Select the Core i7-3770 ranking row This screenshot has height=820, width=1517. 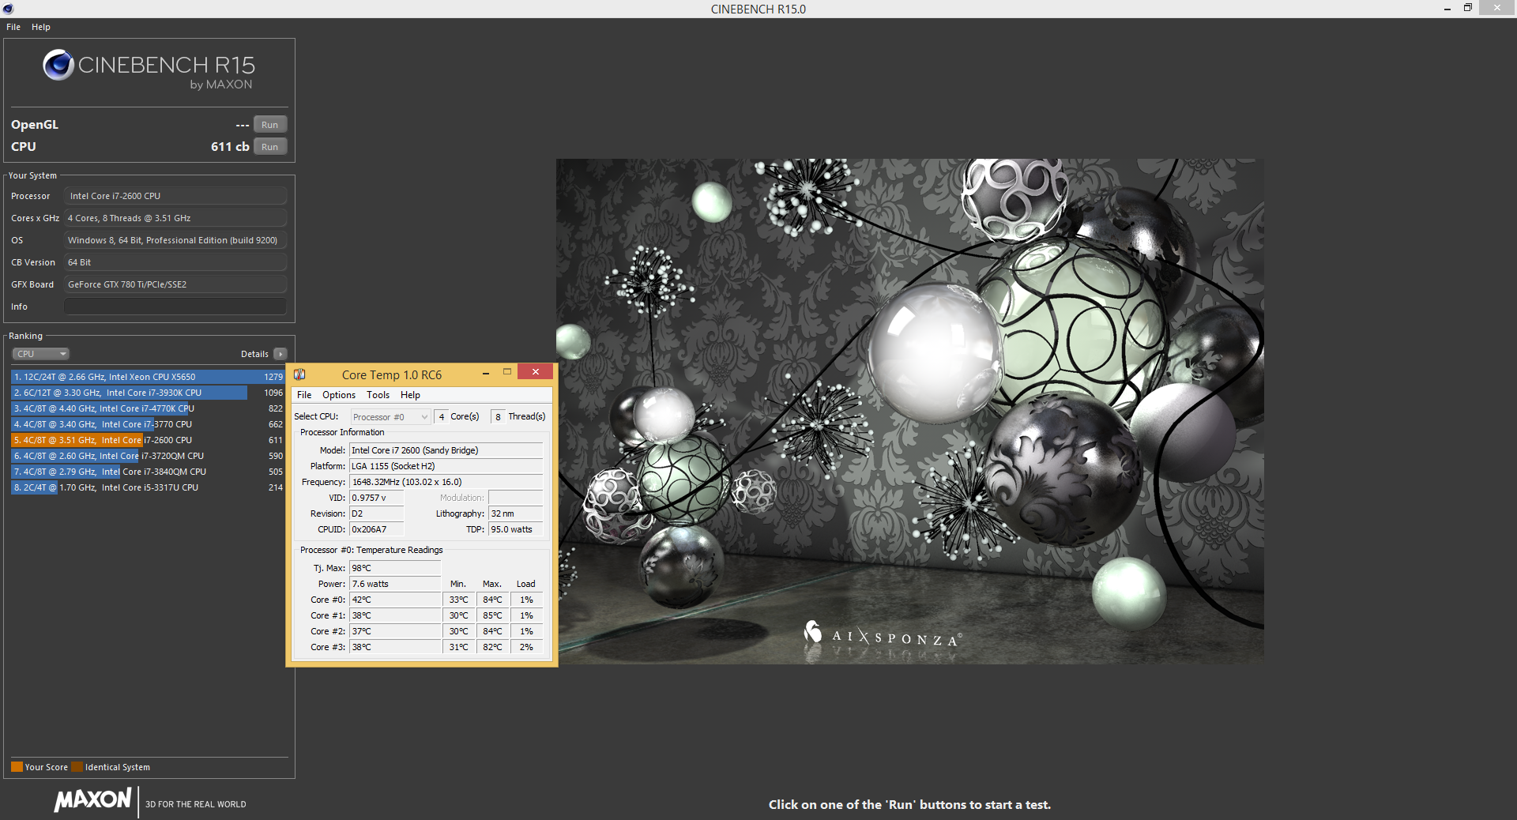(x=147, y=424)
